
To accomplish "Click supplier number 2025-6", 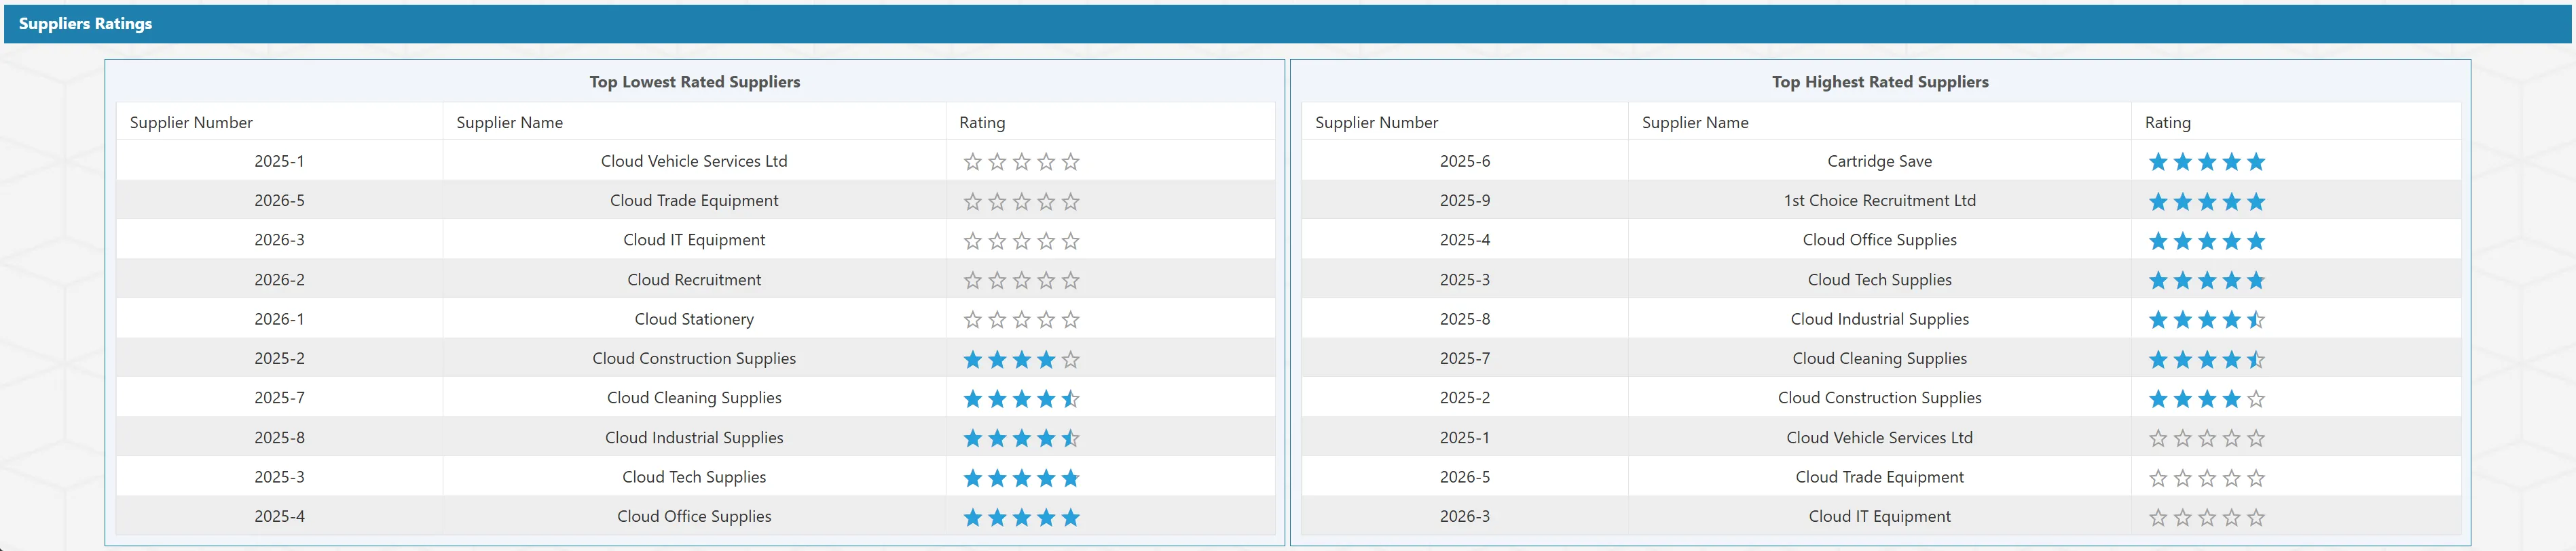I will tap(1464, 161).
